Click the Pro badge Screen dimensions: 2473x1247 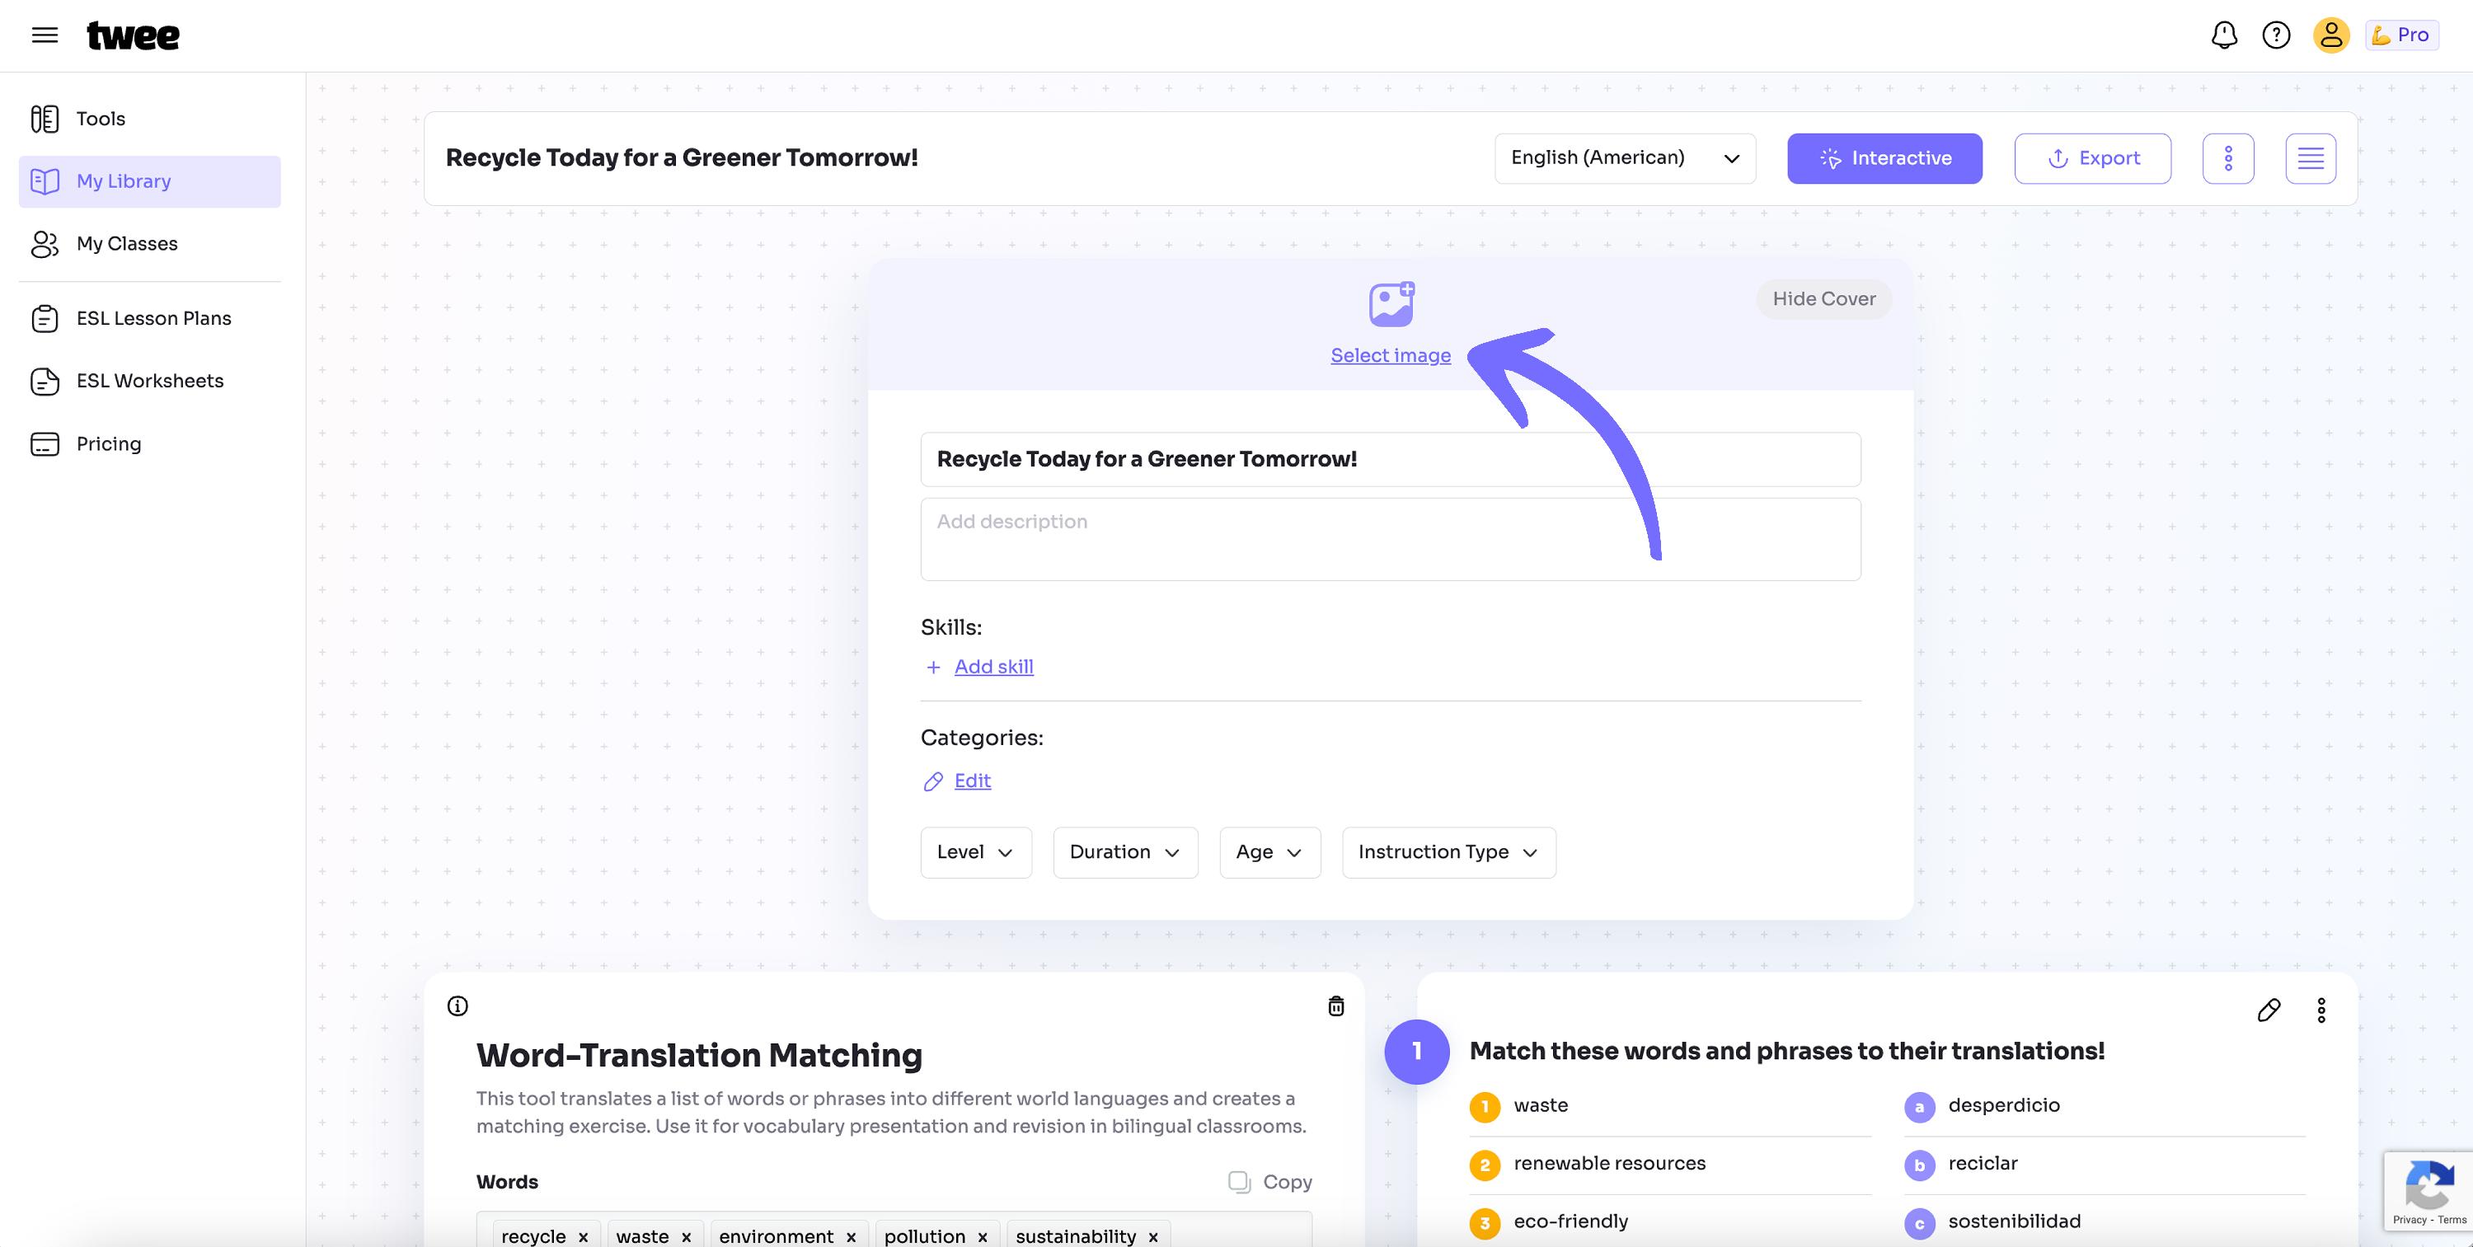click(x=2402, y=35)
